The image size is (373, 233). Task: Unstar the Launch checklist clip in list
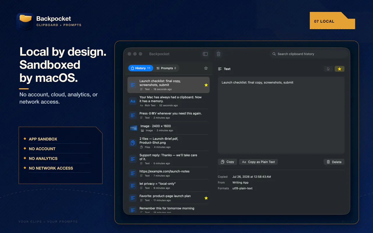pyautogui.click(x=206, y=85)
